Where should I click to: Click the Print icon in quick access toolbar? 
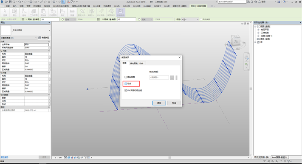[x=31, y=2]
